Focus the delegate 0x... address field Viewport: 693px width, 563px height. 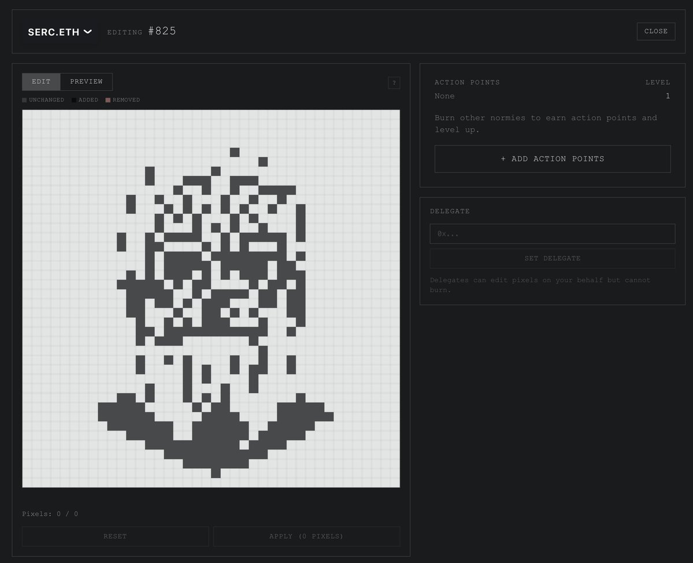(x=553, y=234)
